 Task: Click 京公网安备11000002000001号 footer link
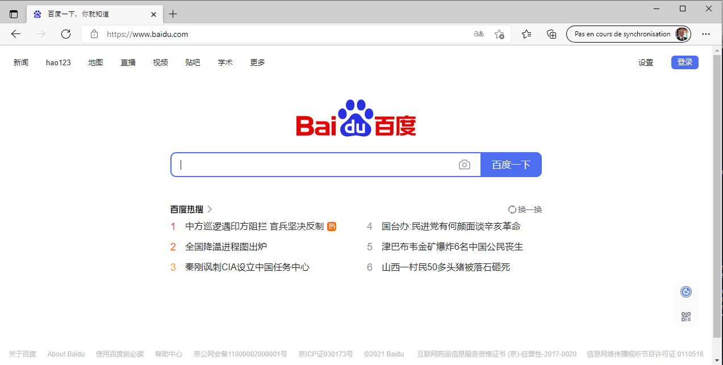(x=240, y=354)
